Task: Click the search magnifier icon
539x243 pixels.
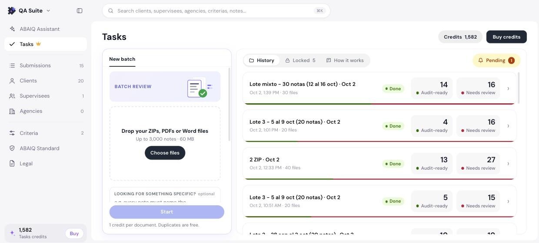Action: [111, 11]
